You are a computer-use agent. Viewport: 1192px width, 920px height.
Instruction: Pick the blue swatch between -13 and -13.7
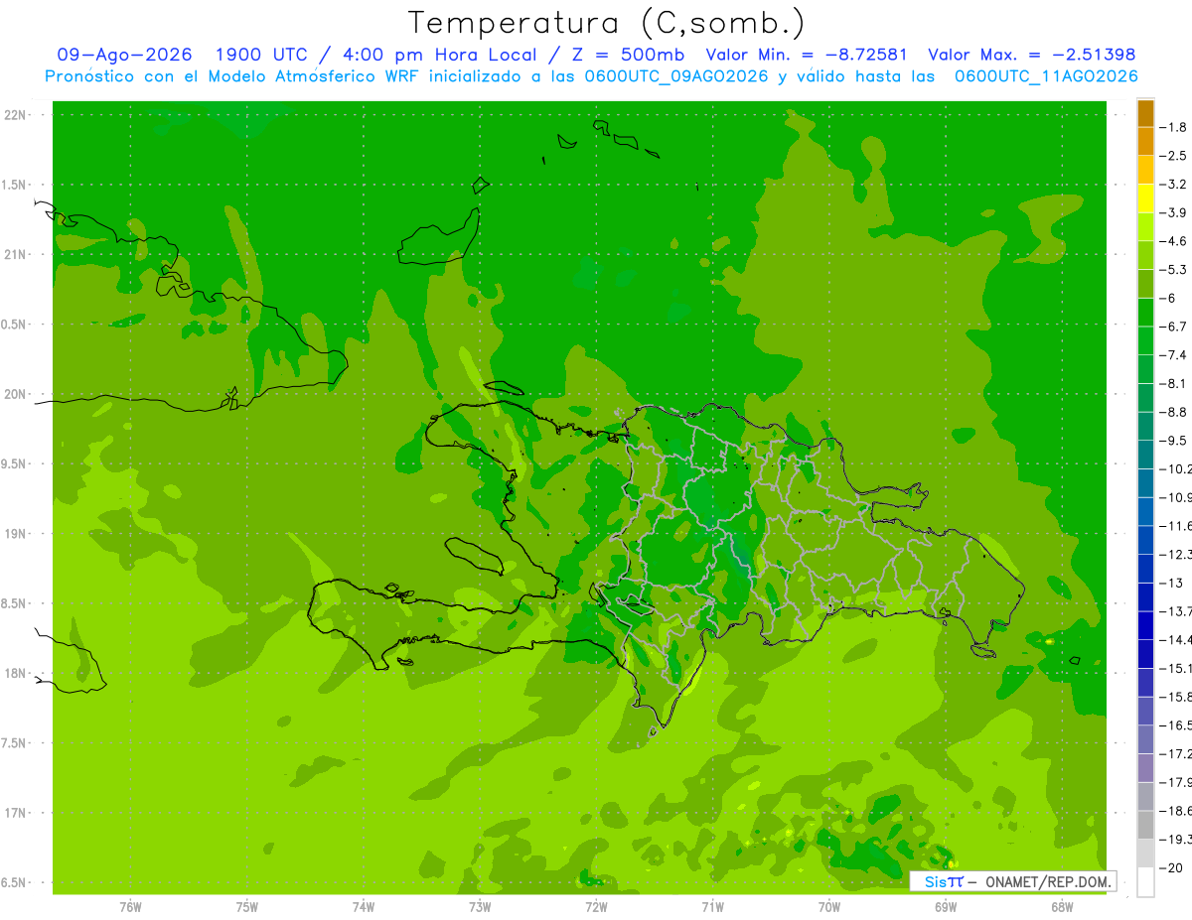tap(1145, 596)
